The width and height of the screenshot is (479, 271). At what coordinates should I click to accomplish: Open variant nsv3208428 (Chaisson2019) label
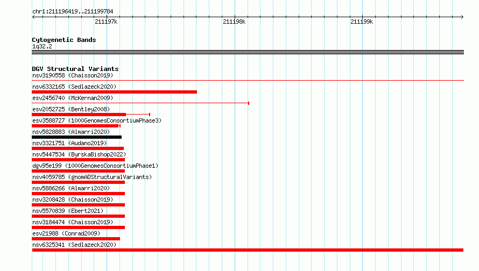point(73,199)
